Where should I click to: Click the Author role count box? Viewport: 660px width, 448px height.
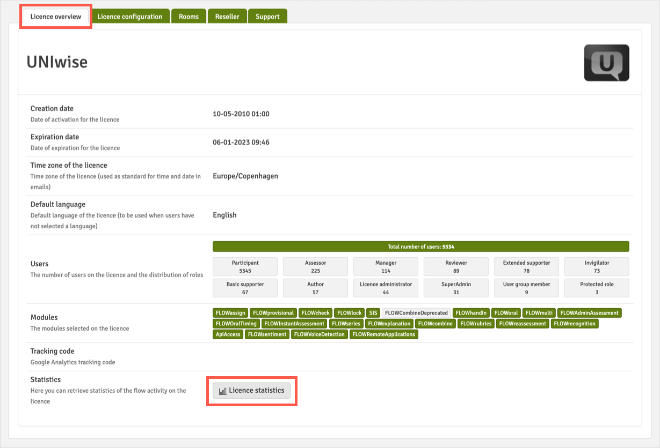[315, 288]
